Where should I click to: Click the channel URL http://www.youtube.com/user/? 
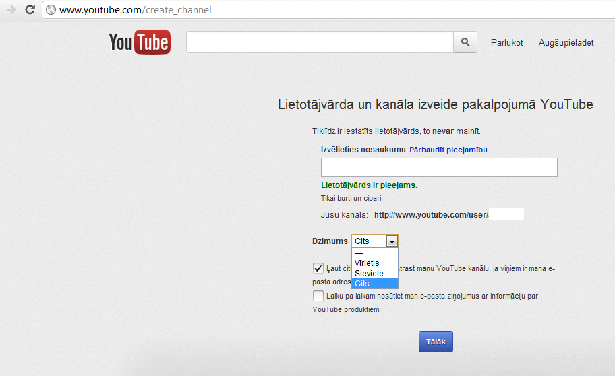431,215
